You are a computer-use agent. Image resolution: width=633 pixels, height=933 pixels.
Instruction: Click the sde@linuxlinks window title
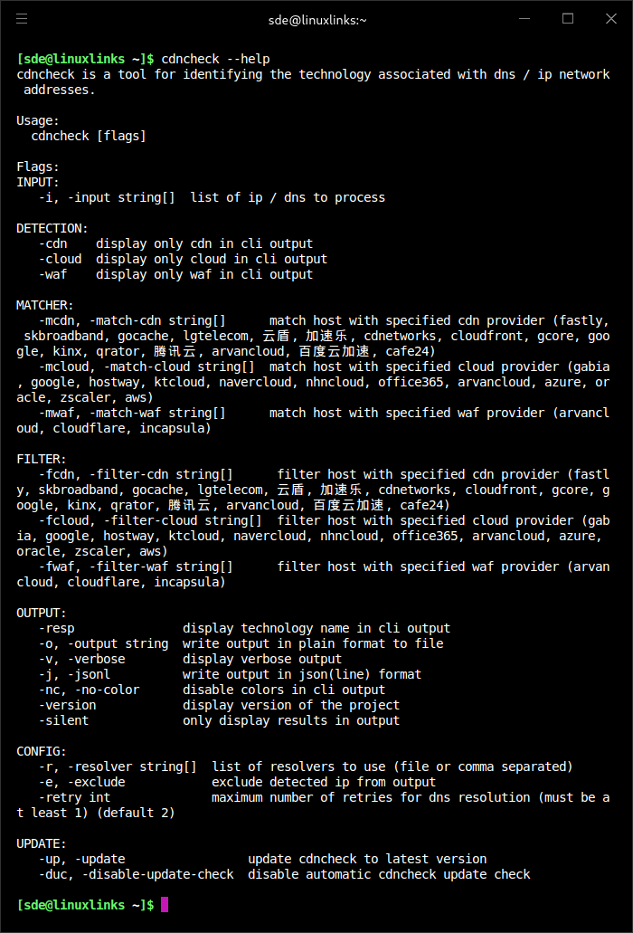tap(317, 19)
